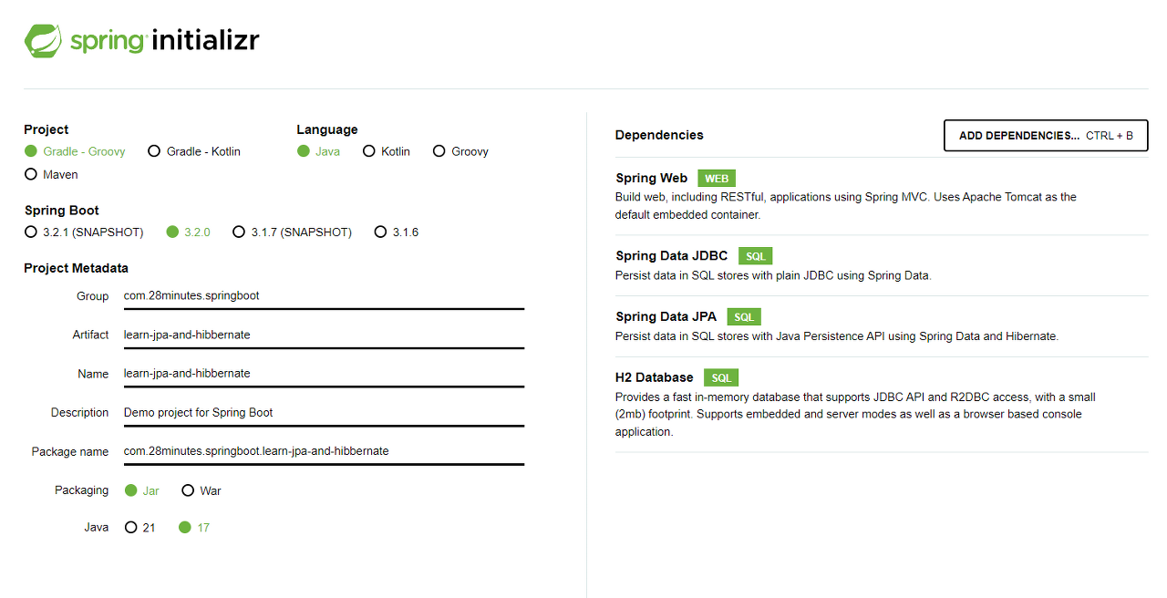Edit the Package name field
Viewport: 1167px width, 598px height.
point(323,451)
